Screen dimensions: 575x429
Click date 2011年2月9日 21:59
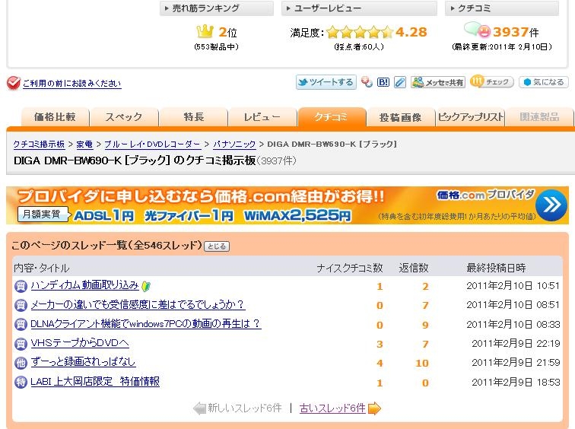point(516,363)
